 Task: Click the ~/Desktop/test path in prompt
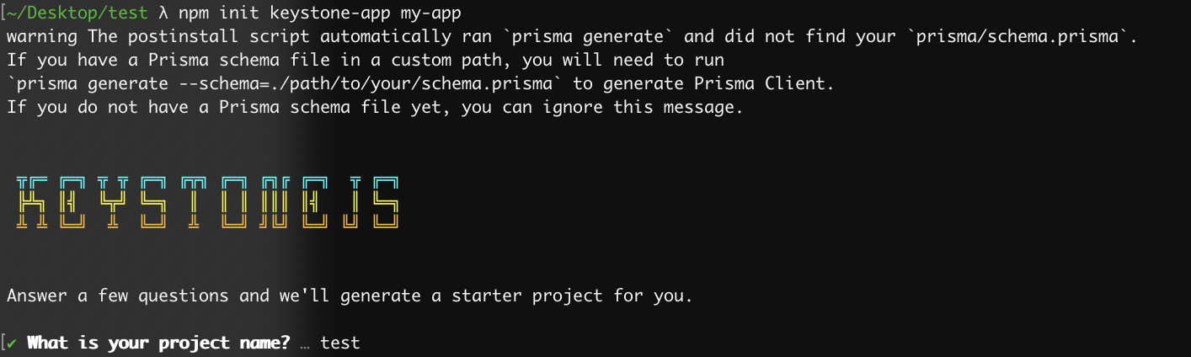tap(78, 13)
